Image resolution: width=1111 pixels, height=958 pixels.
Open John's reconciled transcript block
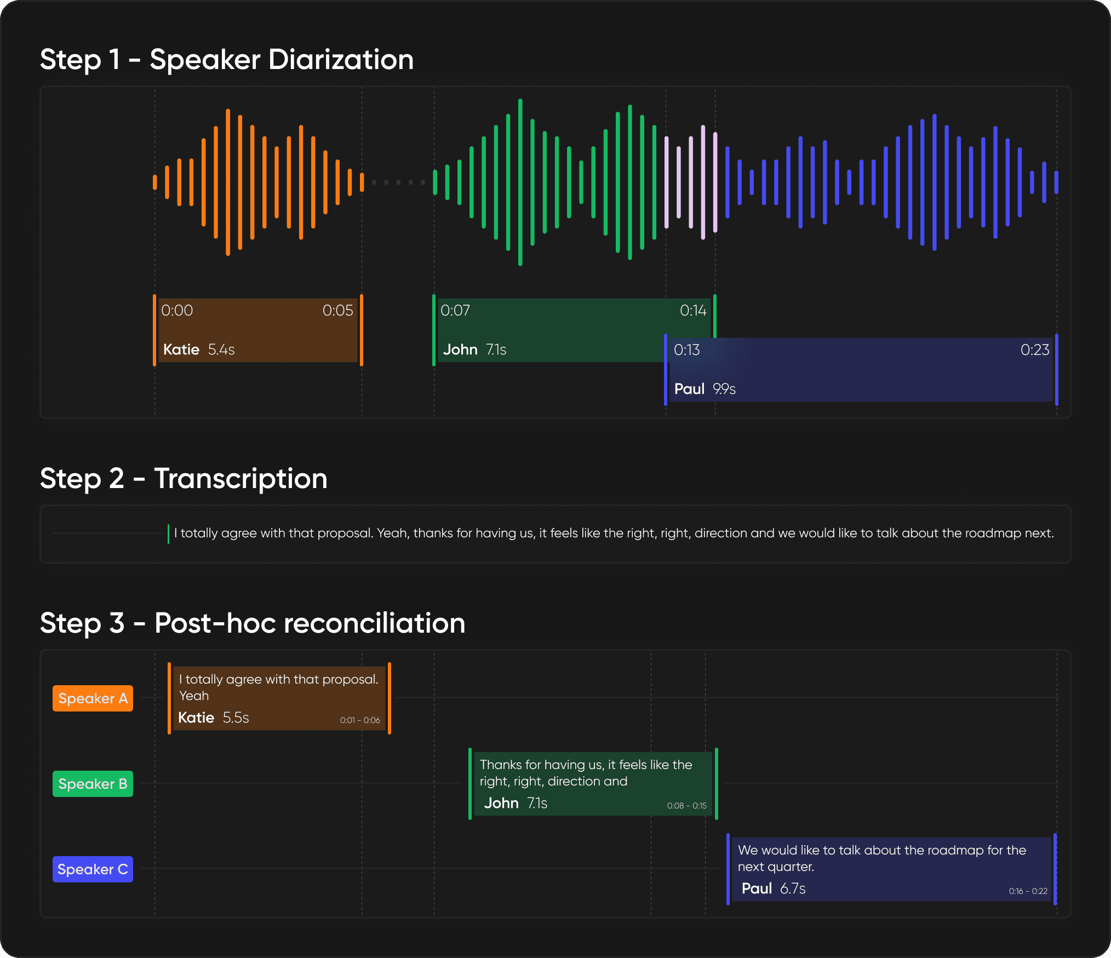click(593, 784)
